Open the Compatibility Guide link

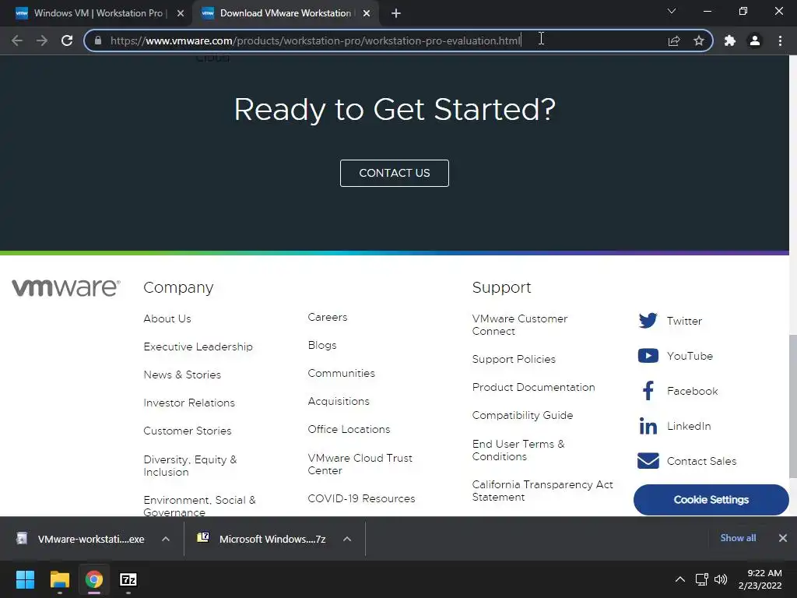tap(522, 416)
